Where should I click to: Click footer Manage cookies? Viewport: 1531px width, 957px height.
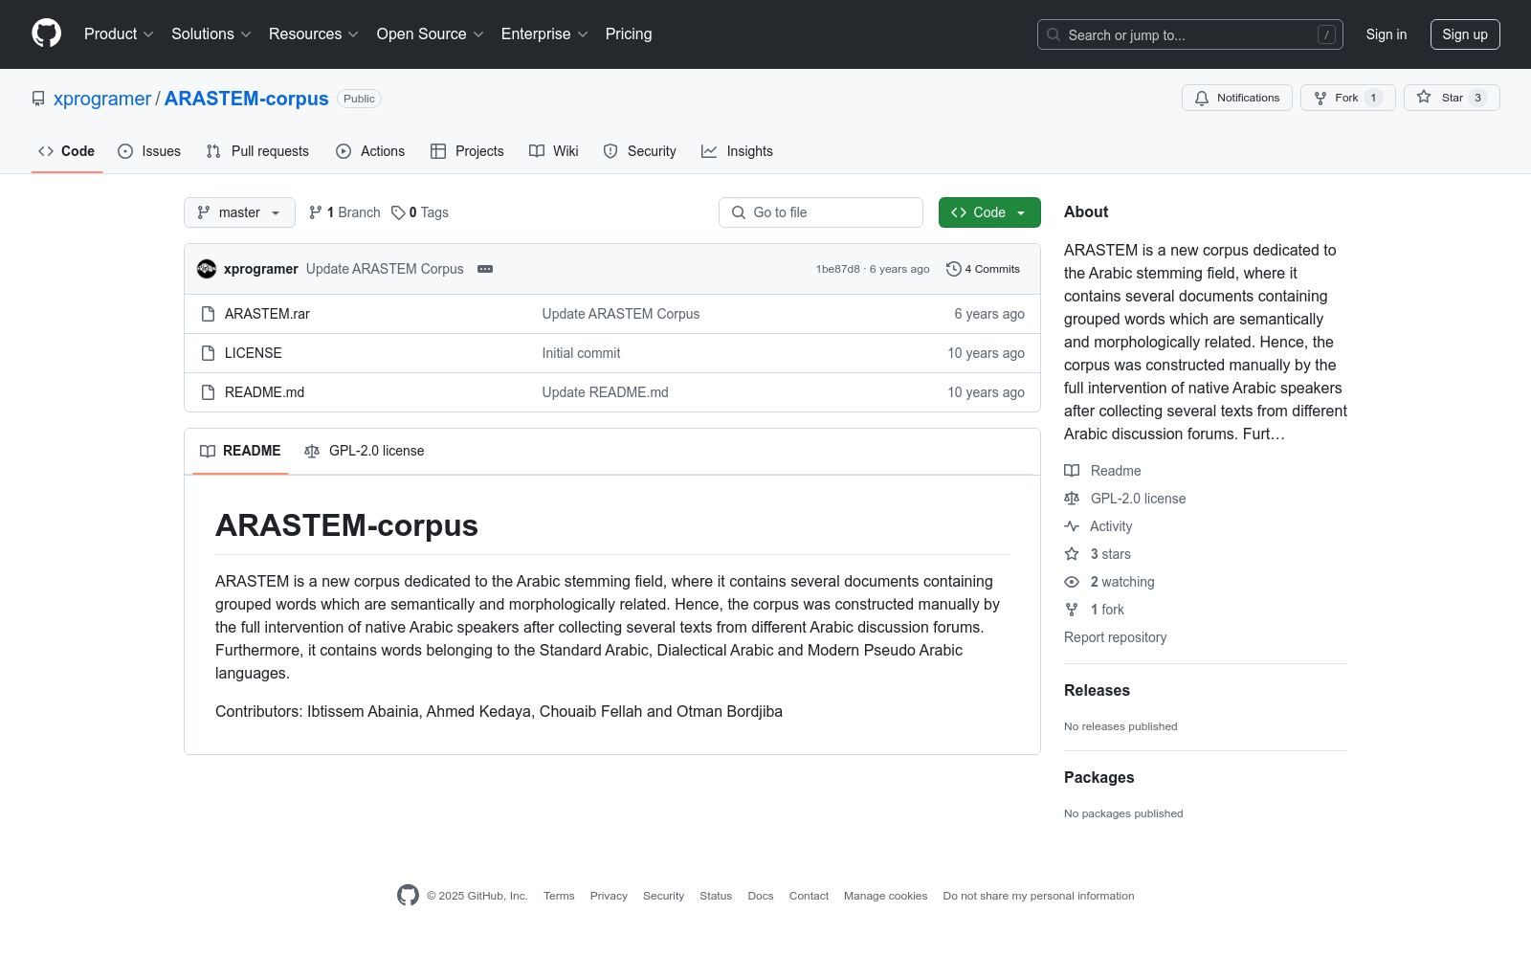(x=886, y=896)
